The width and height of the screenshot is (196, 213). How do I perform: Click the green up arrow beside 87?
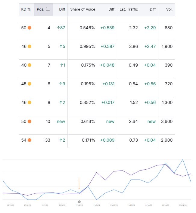pos(58,28)
